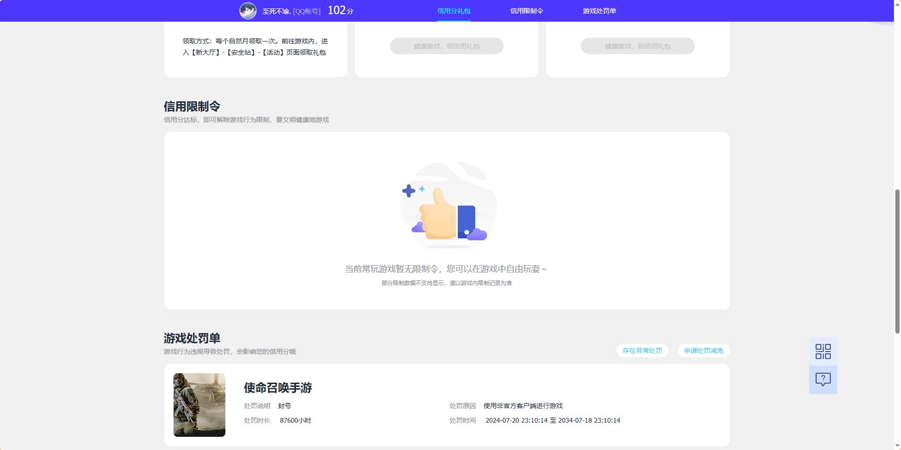This screenshot has height=450, width=901.
Task: Click username 至死不渝. in header
Action: click(276, 11)
